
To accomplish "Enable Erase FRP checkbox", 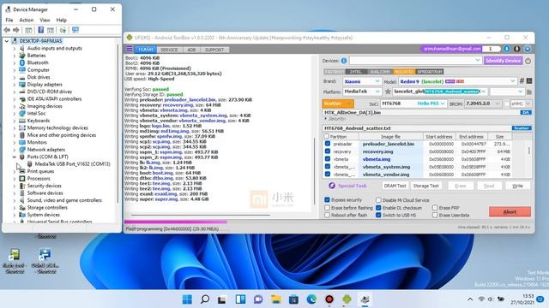I will pos(435,208).
